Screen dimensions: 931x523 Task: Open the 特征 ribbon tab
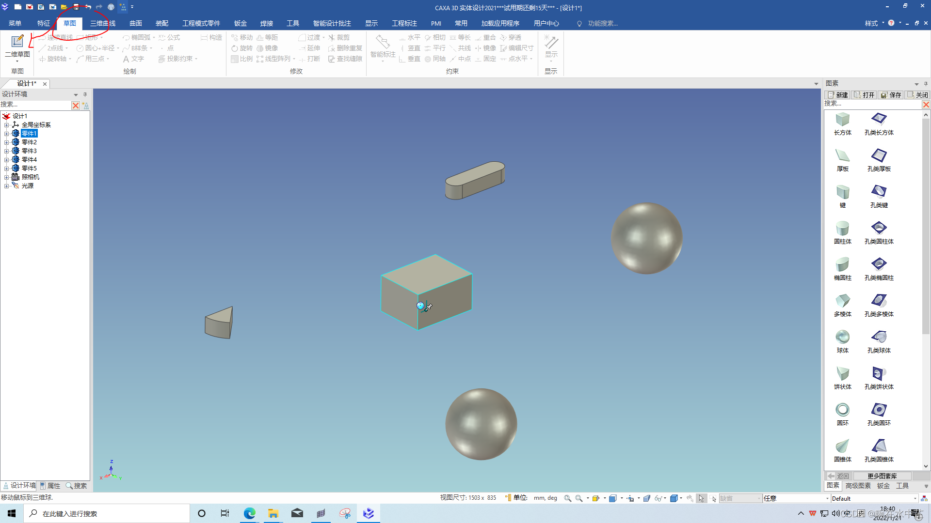44,23
